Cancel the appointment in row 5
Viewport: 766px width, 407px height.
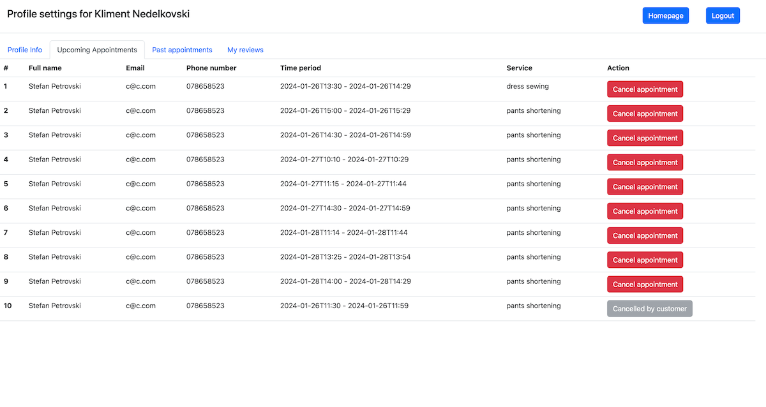645,187
